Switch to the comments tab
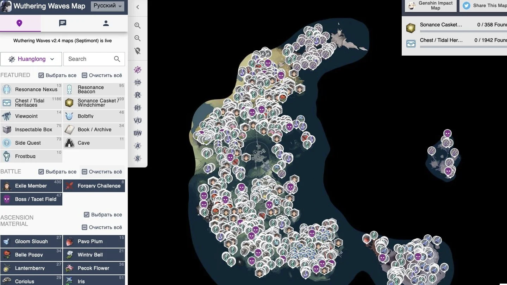The image size is (507, 285). coord(63,23)
